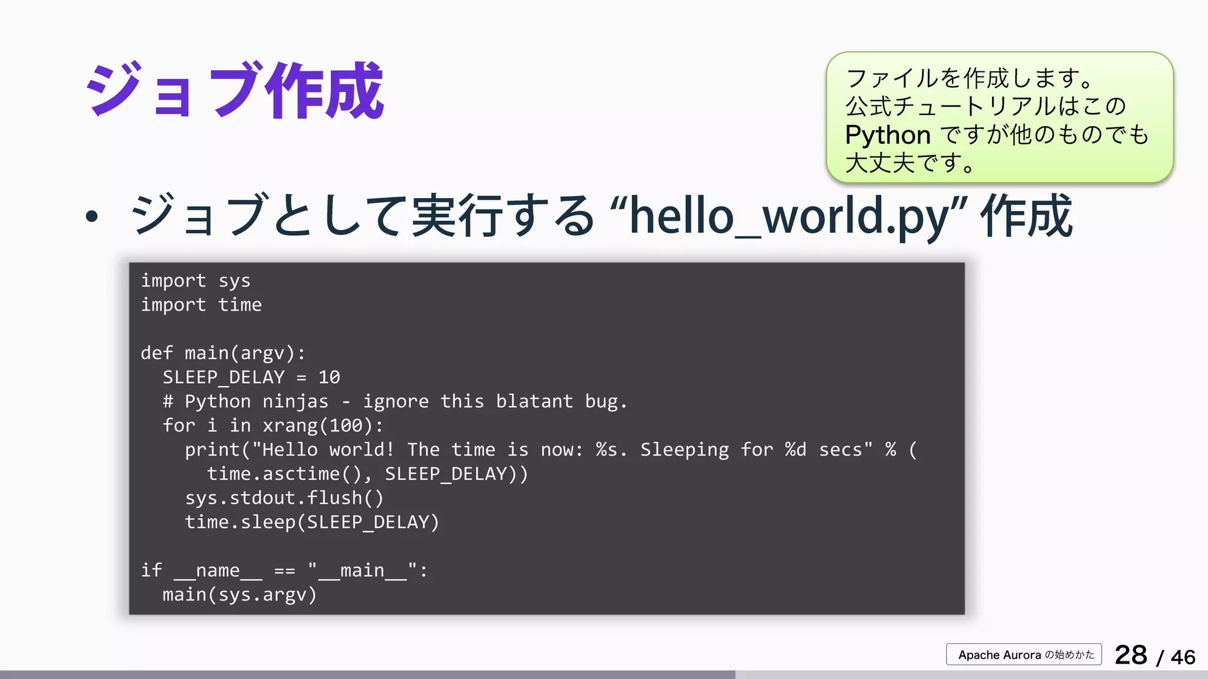
Task: Click the 'for i in xrang(100):' line
Action: click(x=273, y=426)
